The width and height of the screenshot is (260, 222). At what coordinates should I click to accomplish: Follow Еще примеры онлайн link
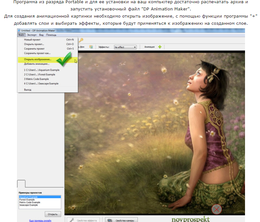(x=40, y=220)
